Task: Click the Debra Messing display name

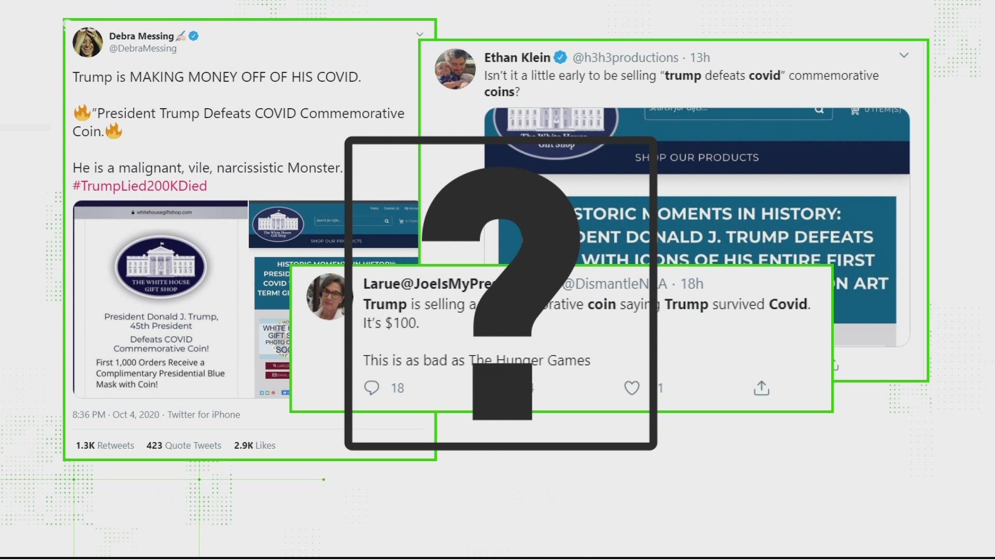Action: click(141, 36)
